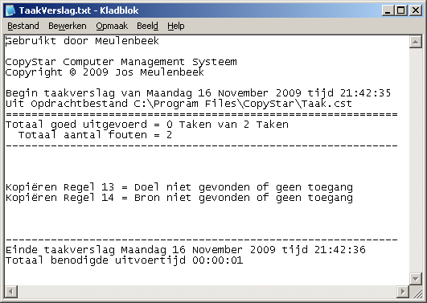The width and height of the screenshot is (427, 303).
Task: Click the horizontal scrollbar track
Action: [207, 292]
